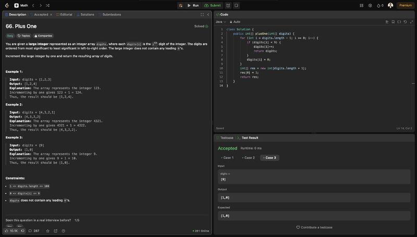Image resolution: width=417 pixels, height=237 pixels.
Task: Like the problem with thumbs up
Action: tap(11, 231)
